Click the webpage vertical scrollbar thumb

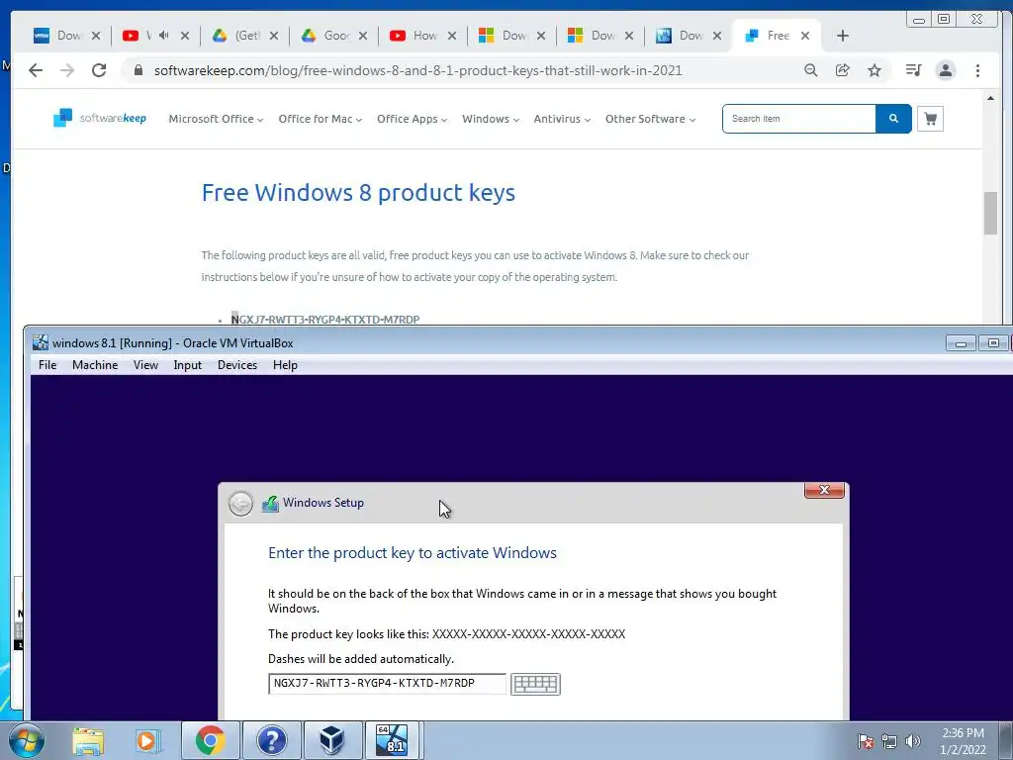990,214
